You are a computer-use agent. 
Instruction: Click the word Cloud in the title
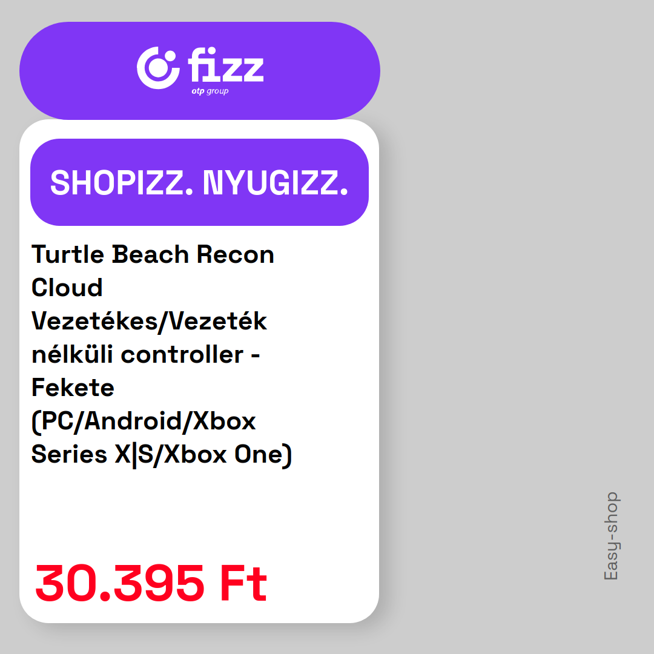67,288
